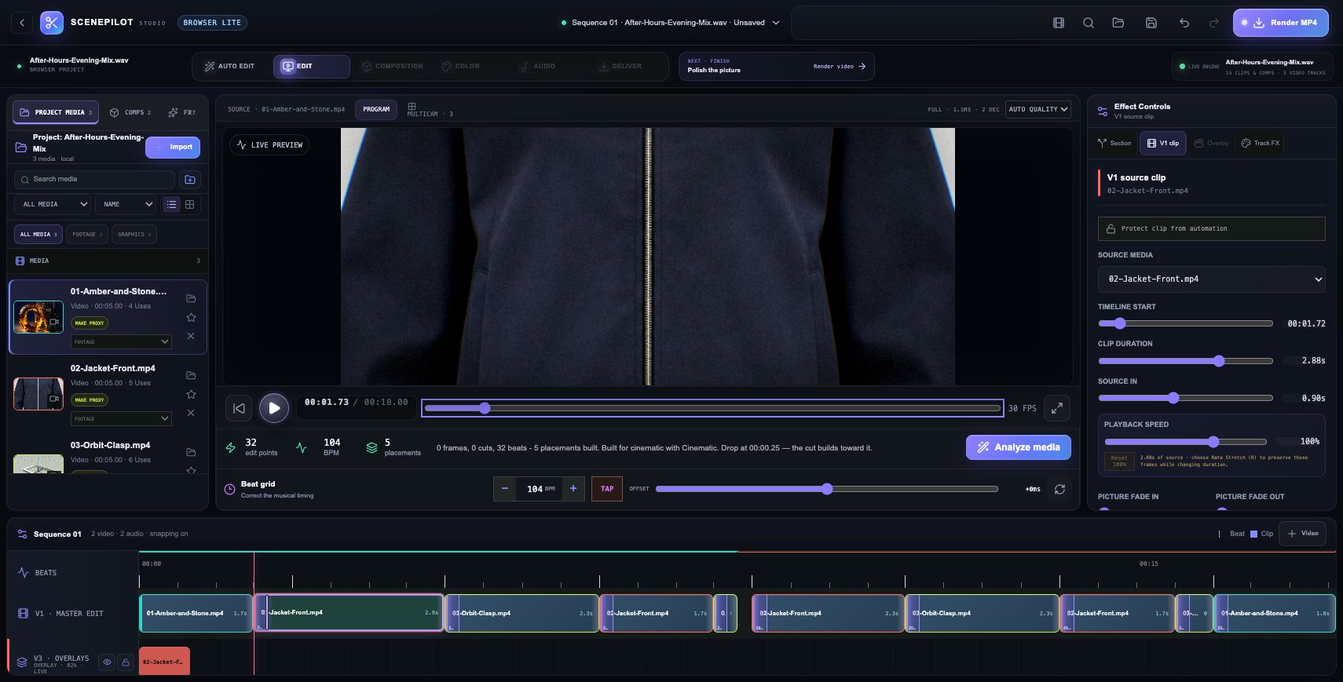The image size is (1343, 682).
Task: Filter media by Graphics chip
Action: [134, 234]
